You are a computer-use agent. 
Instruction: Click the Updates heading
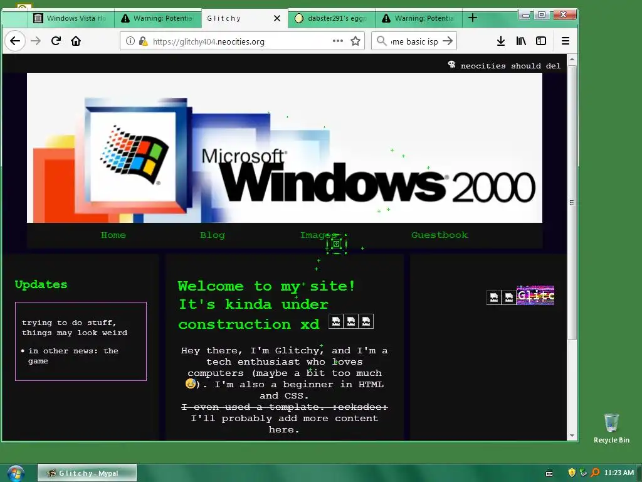[x=41, y=284]
